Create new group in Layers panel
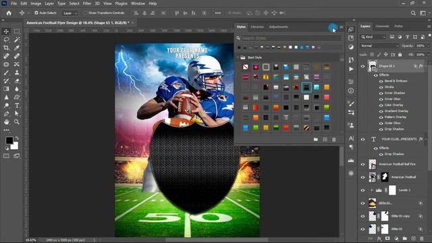 tap(405, 238)
